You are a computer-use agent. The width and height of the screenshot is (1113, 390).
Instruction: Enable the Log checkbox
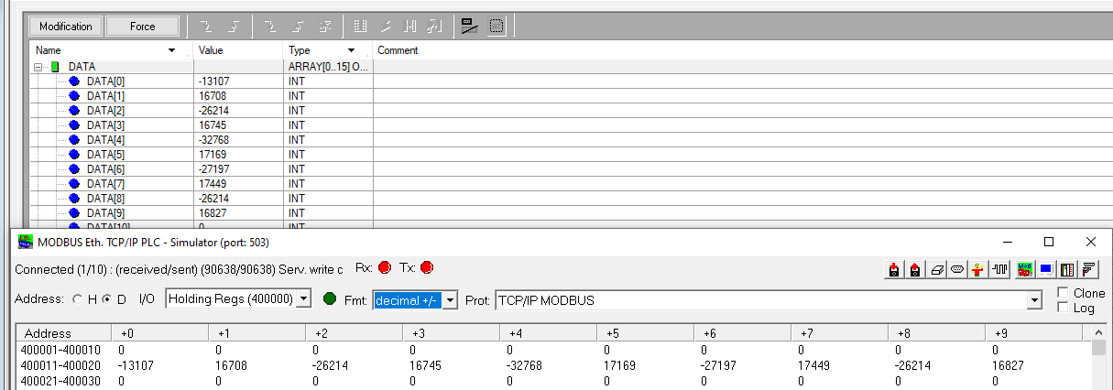click(x=1062, y=308)
